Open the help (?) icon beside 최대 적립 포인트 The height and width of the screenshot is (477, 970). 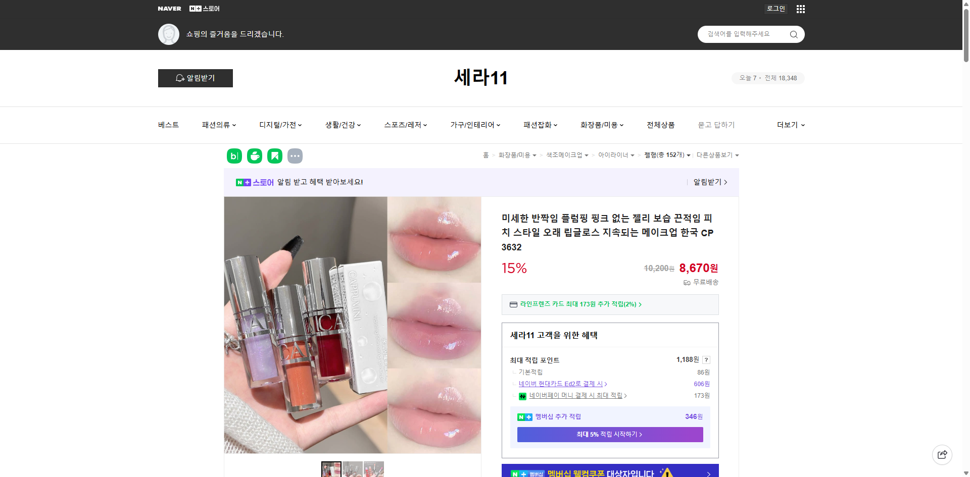tap(706, 360)
